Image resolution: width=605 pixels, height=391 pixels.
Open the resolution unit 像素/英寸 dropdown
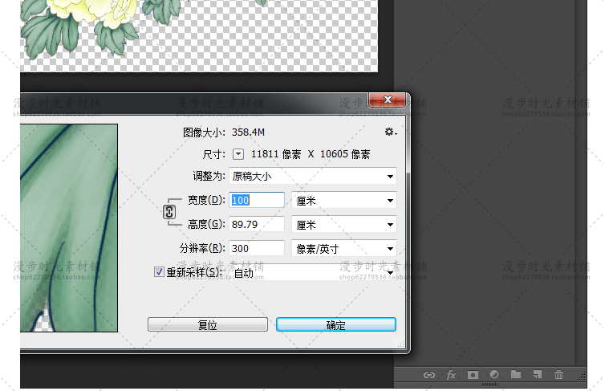[344, 249]
